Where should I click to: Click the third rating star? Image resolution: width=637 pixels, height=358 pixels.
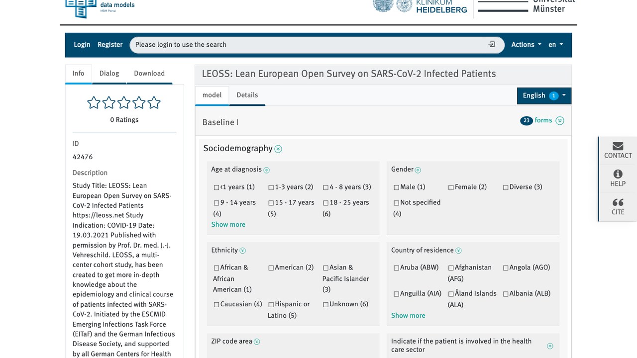click(124, 102)
